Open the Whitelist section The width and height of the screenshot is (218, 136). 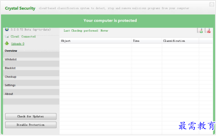(11, 59)
